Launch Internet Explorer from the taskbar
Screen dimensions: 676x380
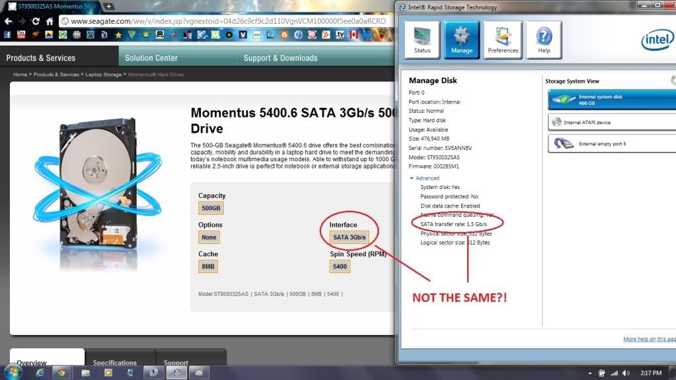point(40,372)
